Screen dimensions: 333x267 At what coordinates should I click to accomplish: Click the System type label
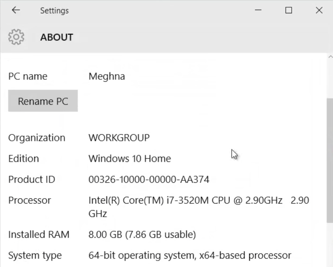point(35,255)
